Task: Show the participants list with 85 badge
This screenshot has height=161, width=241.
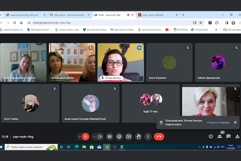Action: tap(220, 136)
